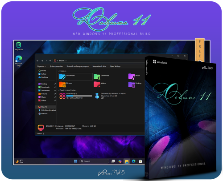Select the DVD Drive Windows 11 Deluxe
The height and width of the screenshot is (181, 223).
[110, 96]
